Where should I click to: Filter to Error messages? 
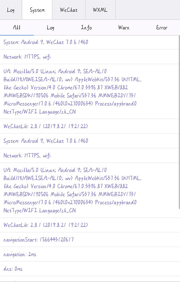pos(162,27)
